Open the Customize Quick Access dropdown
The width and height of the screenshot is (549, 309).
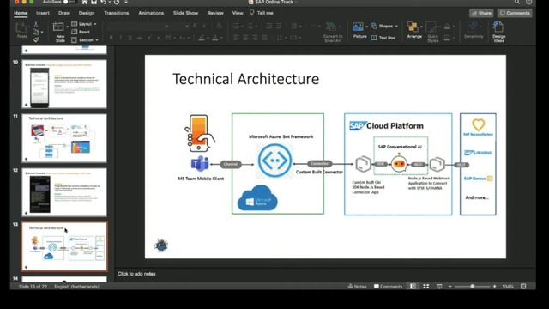coord(126,2)
